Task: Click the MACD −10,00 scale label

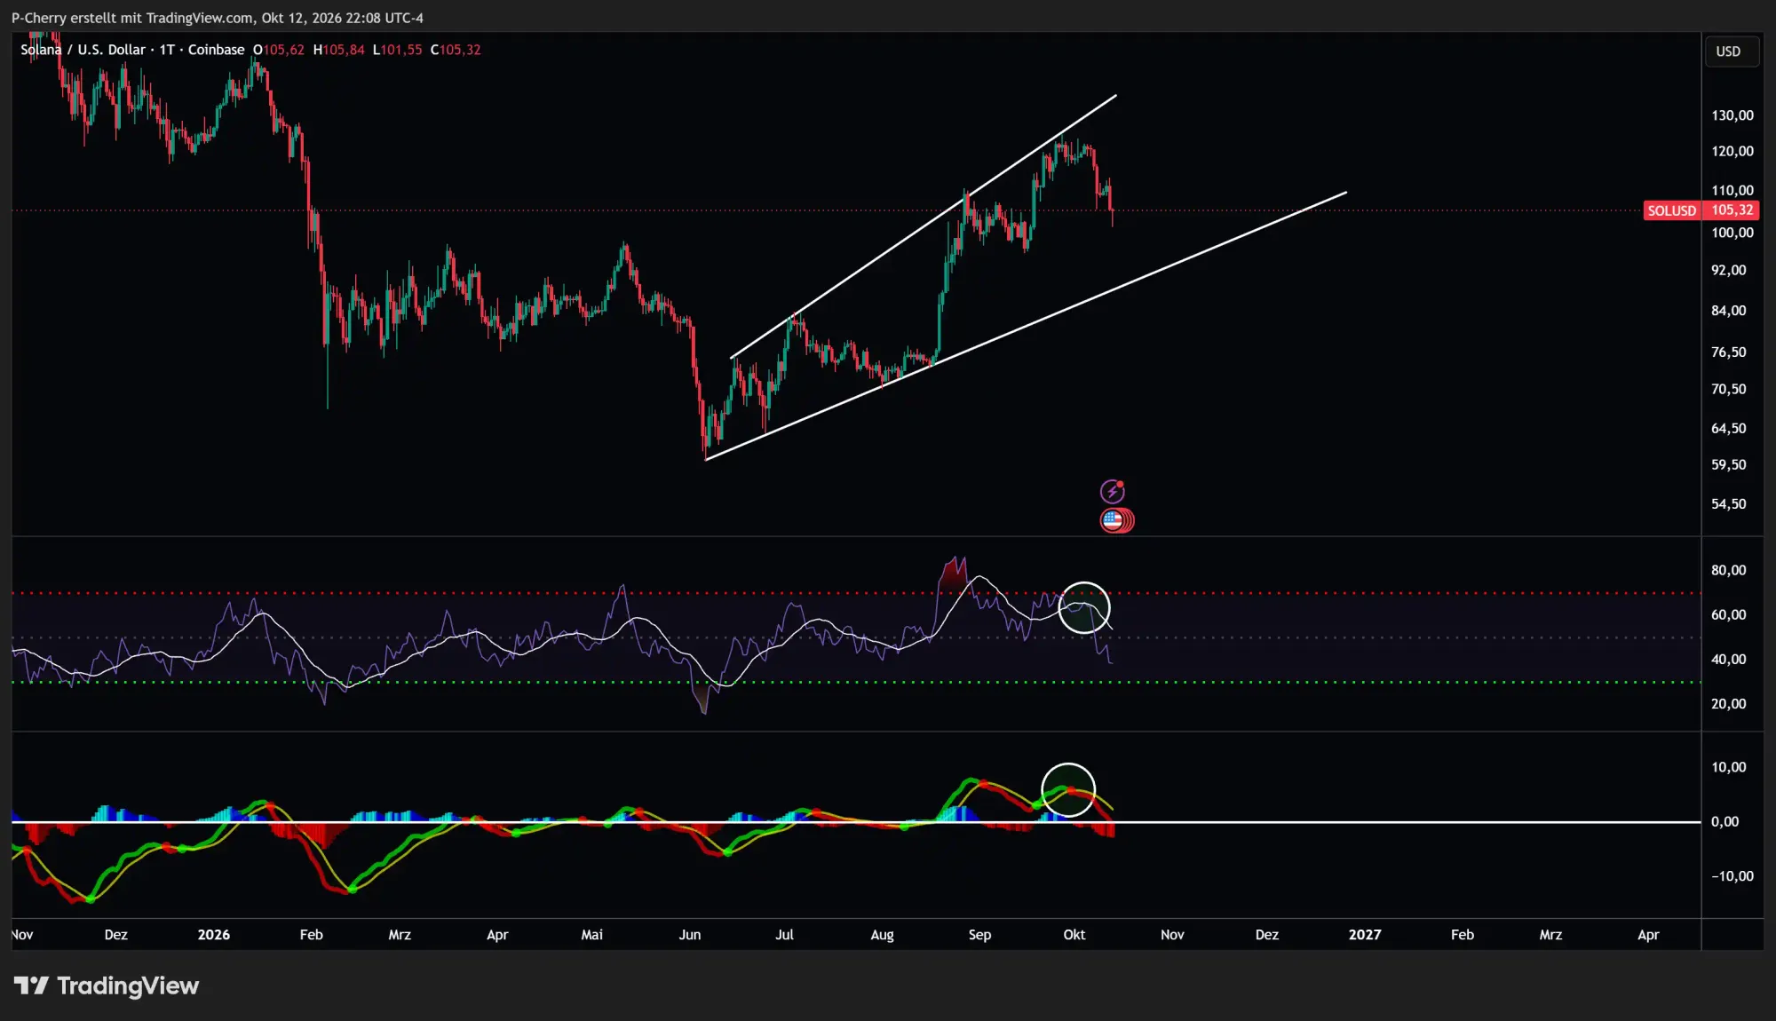Action: pyautogui.click(x=1732, y=876)
